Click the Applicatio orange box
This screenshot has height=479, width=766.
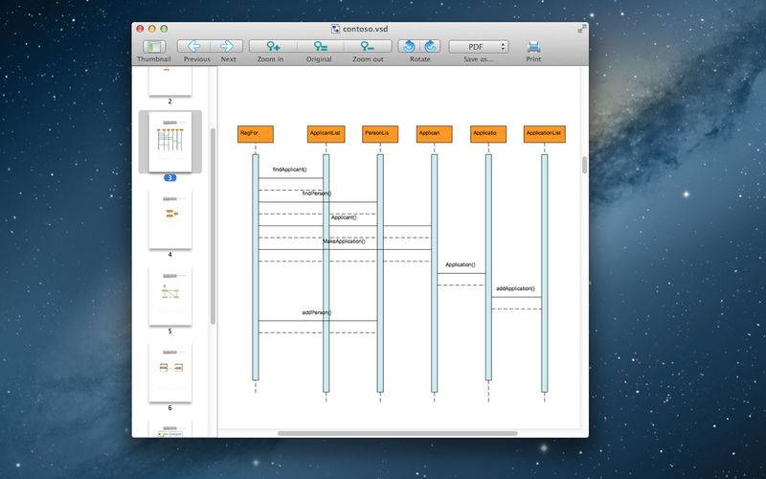coord(488,134)
